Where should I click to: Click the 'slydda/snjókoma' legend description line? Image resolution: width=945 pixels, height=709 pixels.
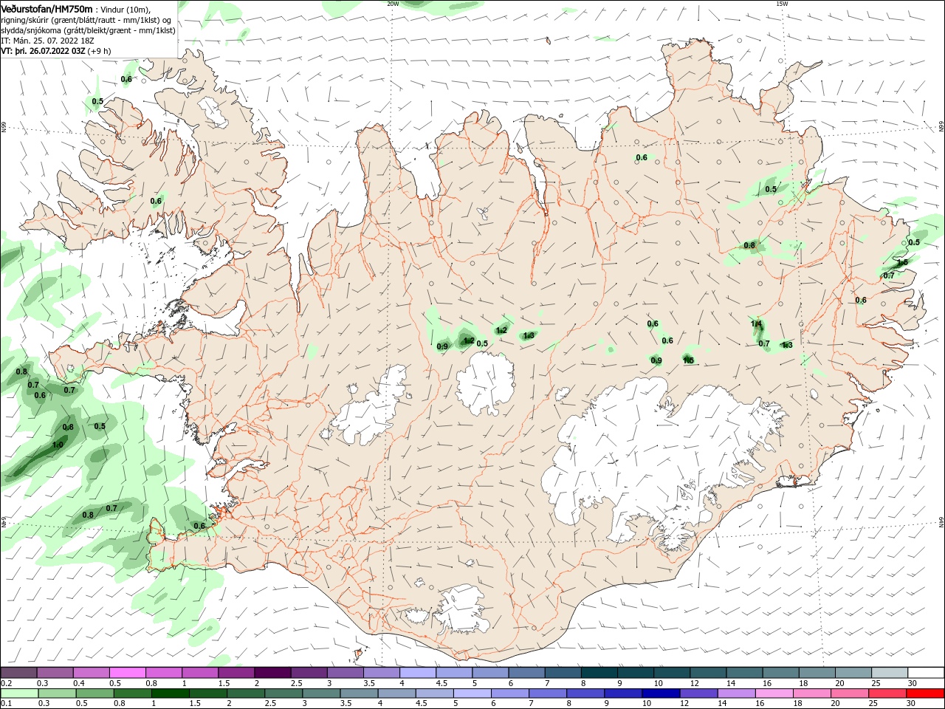pos(88,30)
